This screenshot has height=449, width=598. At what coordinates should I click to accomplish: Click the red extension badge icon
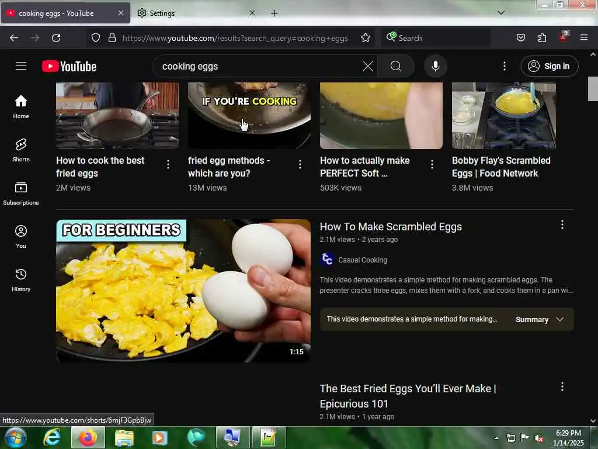[563, 37]
